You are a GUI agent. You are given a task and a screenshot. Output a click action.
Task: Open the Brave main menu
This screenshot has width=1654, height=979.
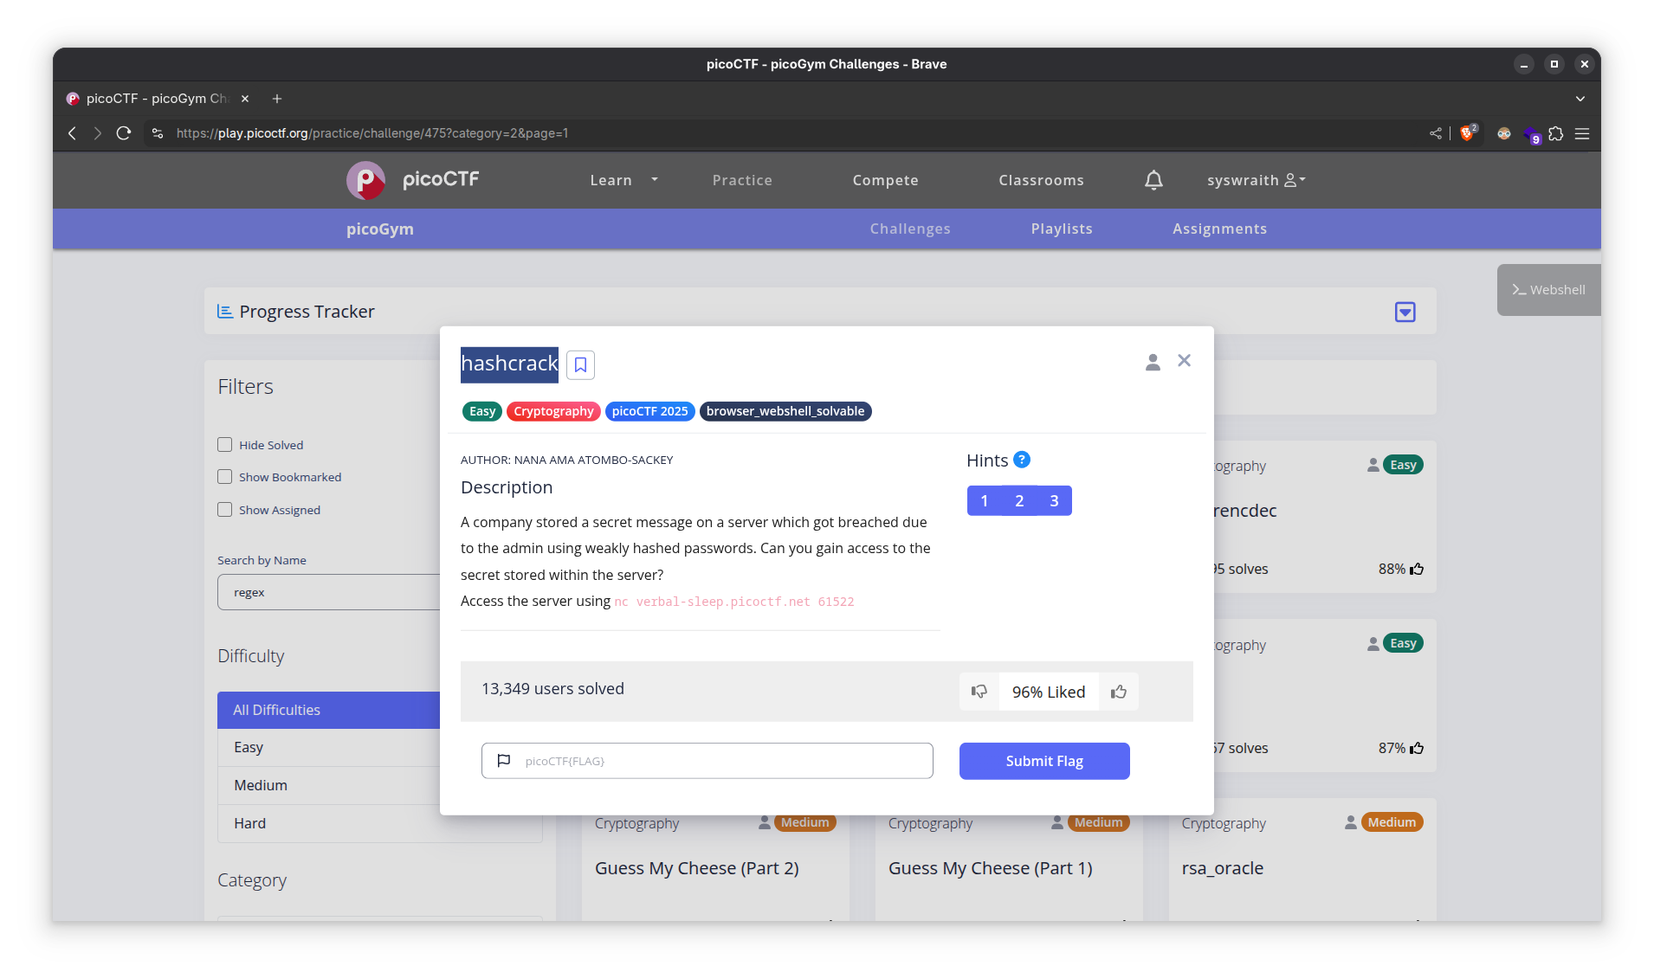coord(1582,133)
